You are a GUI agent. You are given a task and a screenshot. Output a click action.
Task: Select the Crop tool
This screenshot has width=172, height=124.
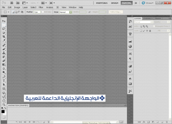[4, 37]
